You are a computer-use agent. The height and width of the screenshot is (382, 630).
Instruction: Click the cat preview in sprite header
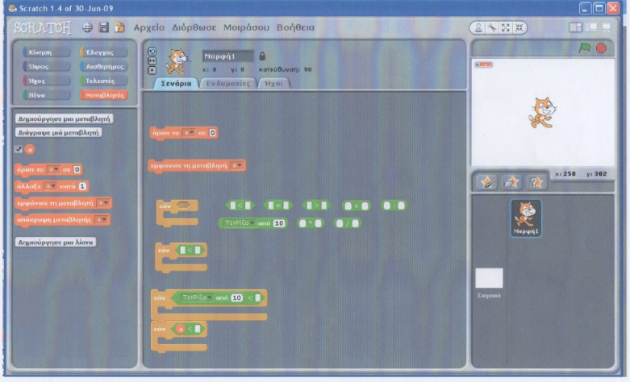pyautogui.click(x=177, y=61)
